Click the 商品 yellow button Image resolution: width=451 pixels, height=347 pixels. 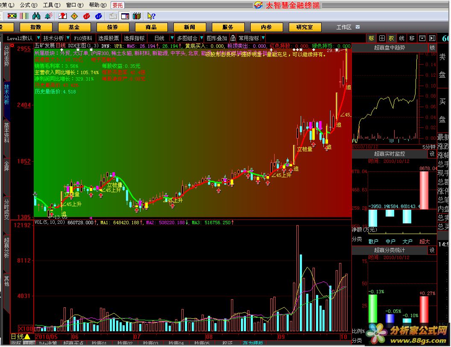coord(151,27)
